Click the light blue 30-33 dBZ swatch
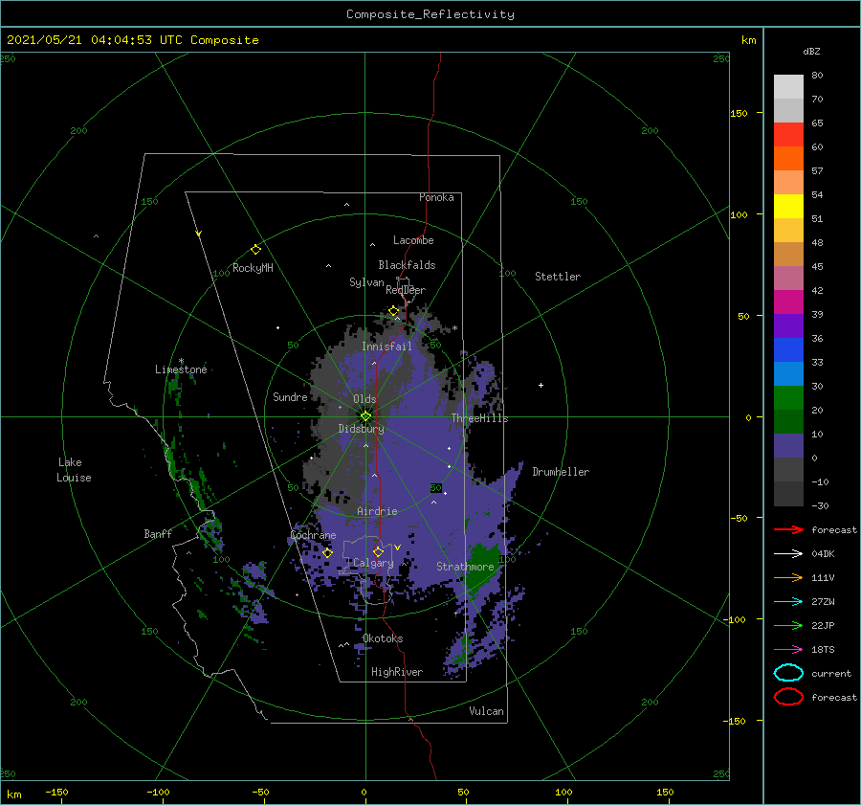The width and height of the screenshot is (861, 805). (x=788, y=374)
